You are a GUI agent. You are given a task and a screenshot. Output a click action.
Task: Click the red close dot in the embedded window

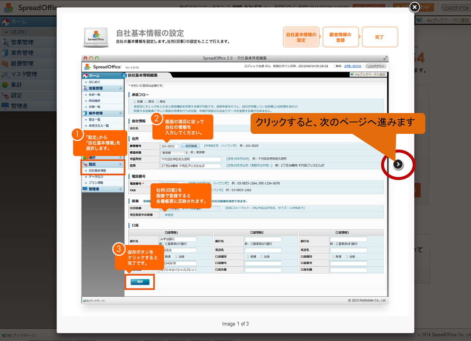(x=85, y=58)
